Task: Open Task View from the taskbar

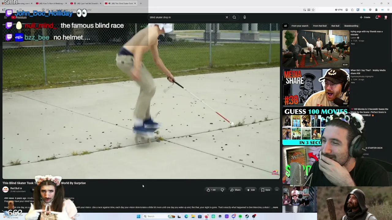Action: click(x=179, y=216)
